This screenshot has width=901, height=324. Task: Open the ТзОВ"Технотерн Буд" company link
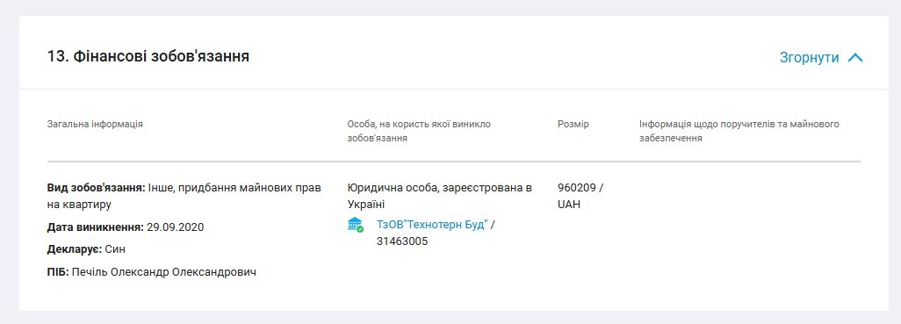click(431, 225)
